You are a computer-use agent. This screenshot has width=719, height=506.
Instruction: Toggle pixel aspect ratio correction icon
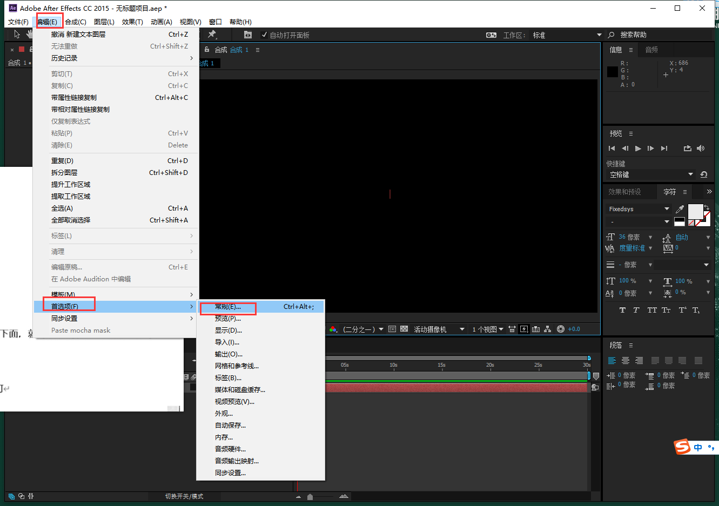click(x=512, y=329)
